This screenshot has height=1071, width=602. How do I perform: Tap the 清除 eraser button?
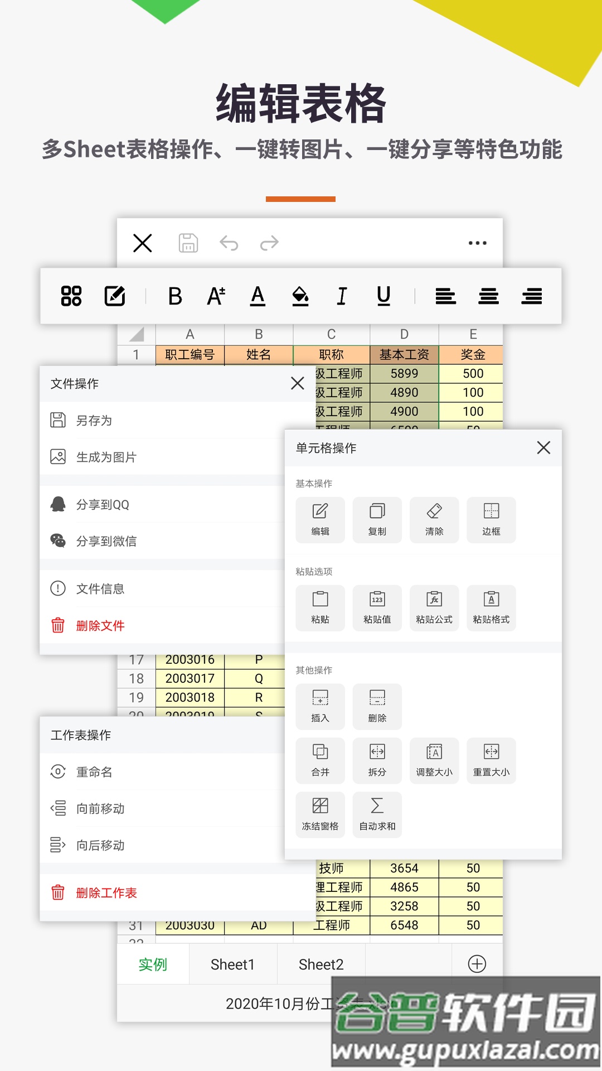pos(434,520)
